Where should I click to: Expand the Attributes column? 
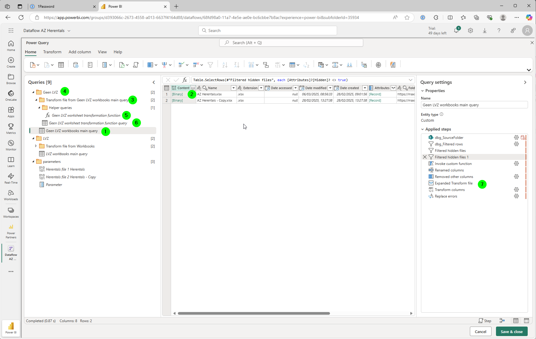pyautogui.click(x=393, y=88)
